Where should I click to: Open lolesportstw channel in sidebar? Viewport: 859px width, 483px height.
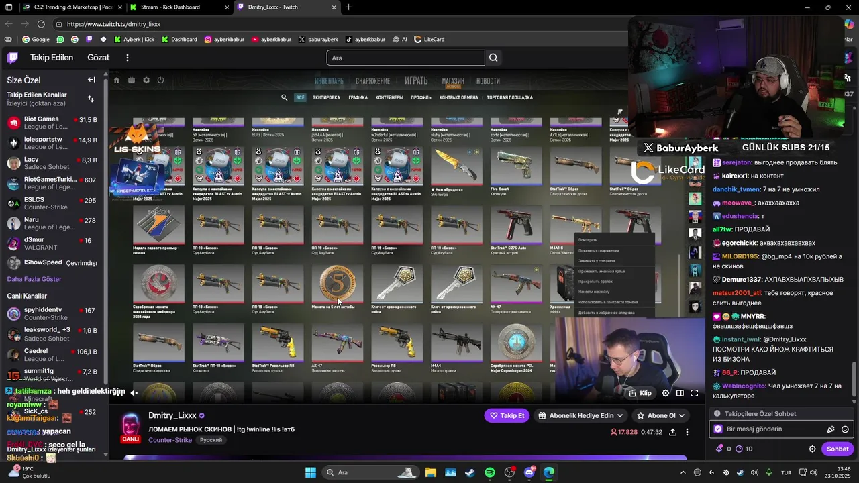[x=52, y=143]
